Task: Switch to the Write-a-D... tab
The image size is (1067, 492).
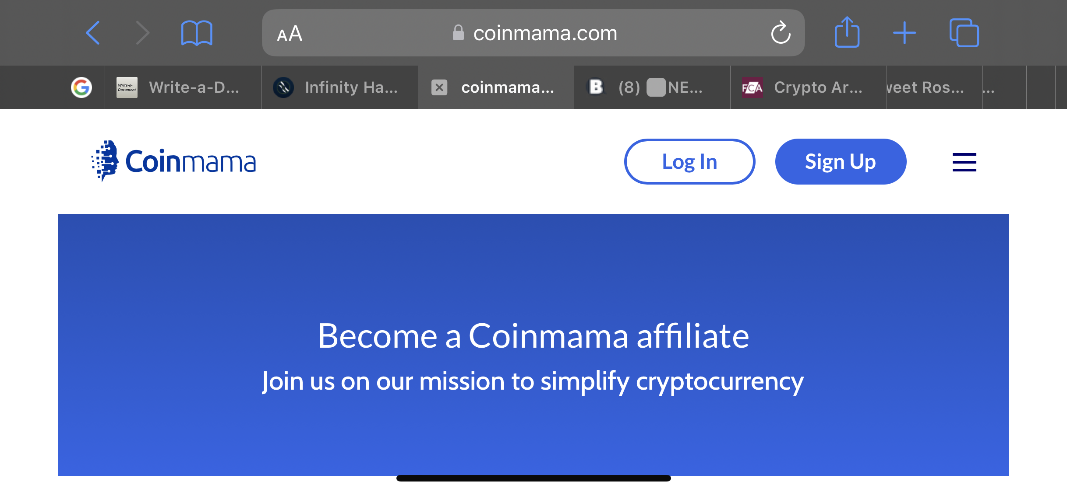Action: (183, 87)
